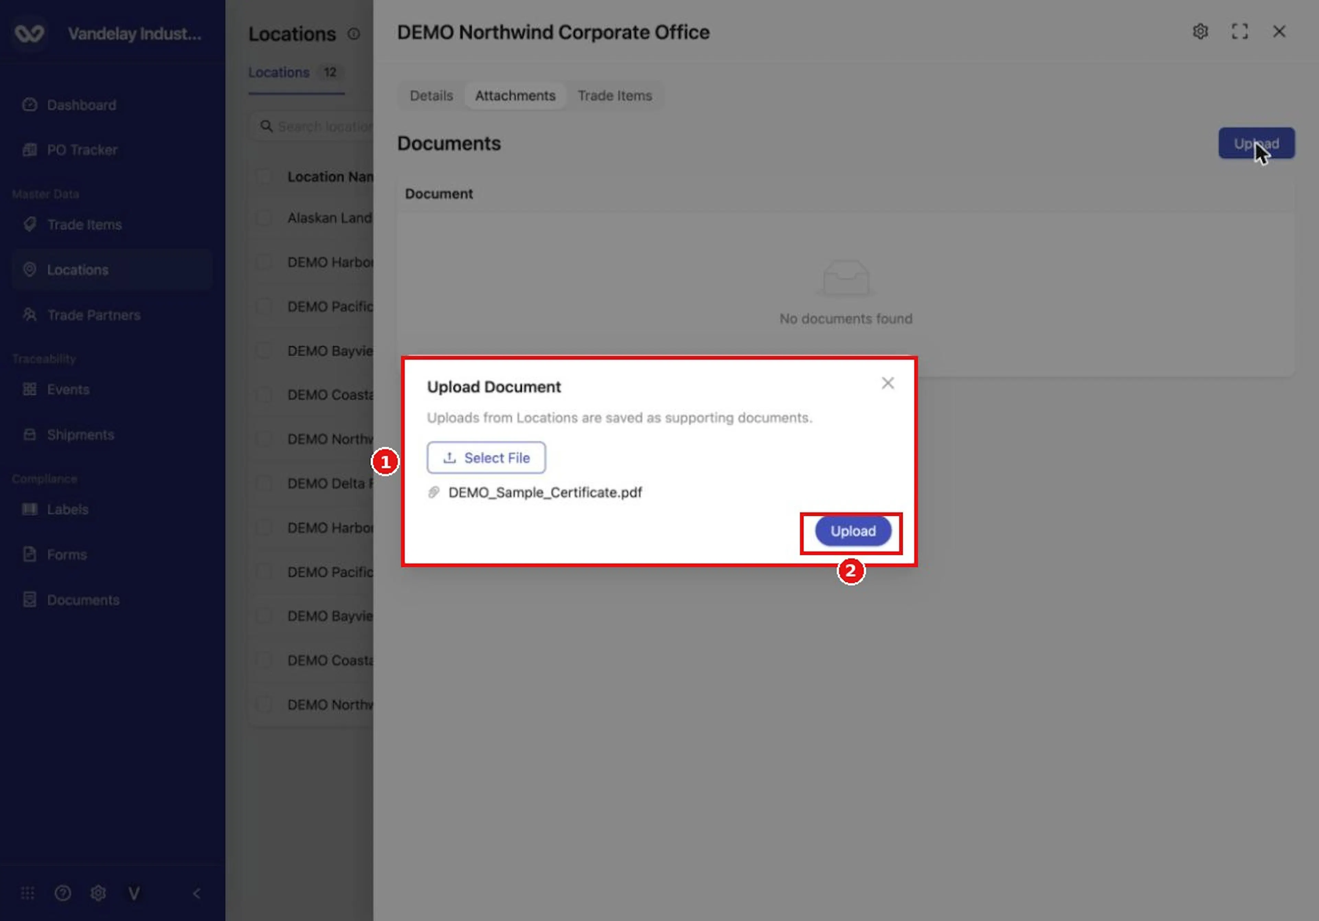Click the Upload button in Documents header

pyautogui.click(x=1256, y=143)
